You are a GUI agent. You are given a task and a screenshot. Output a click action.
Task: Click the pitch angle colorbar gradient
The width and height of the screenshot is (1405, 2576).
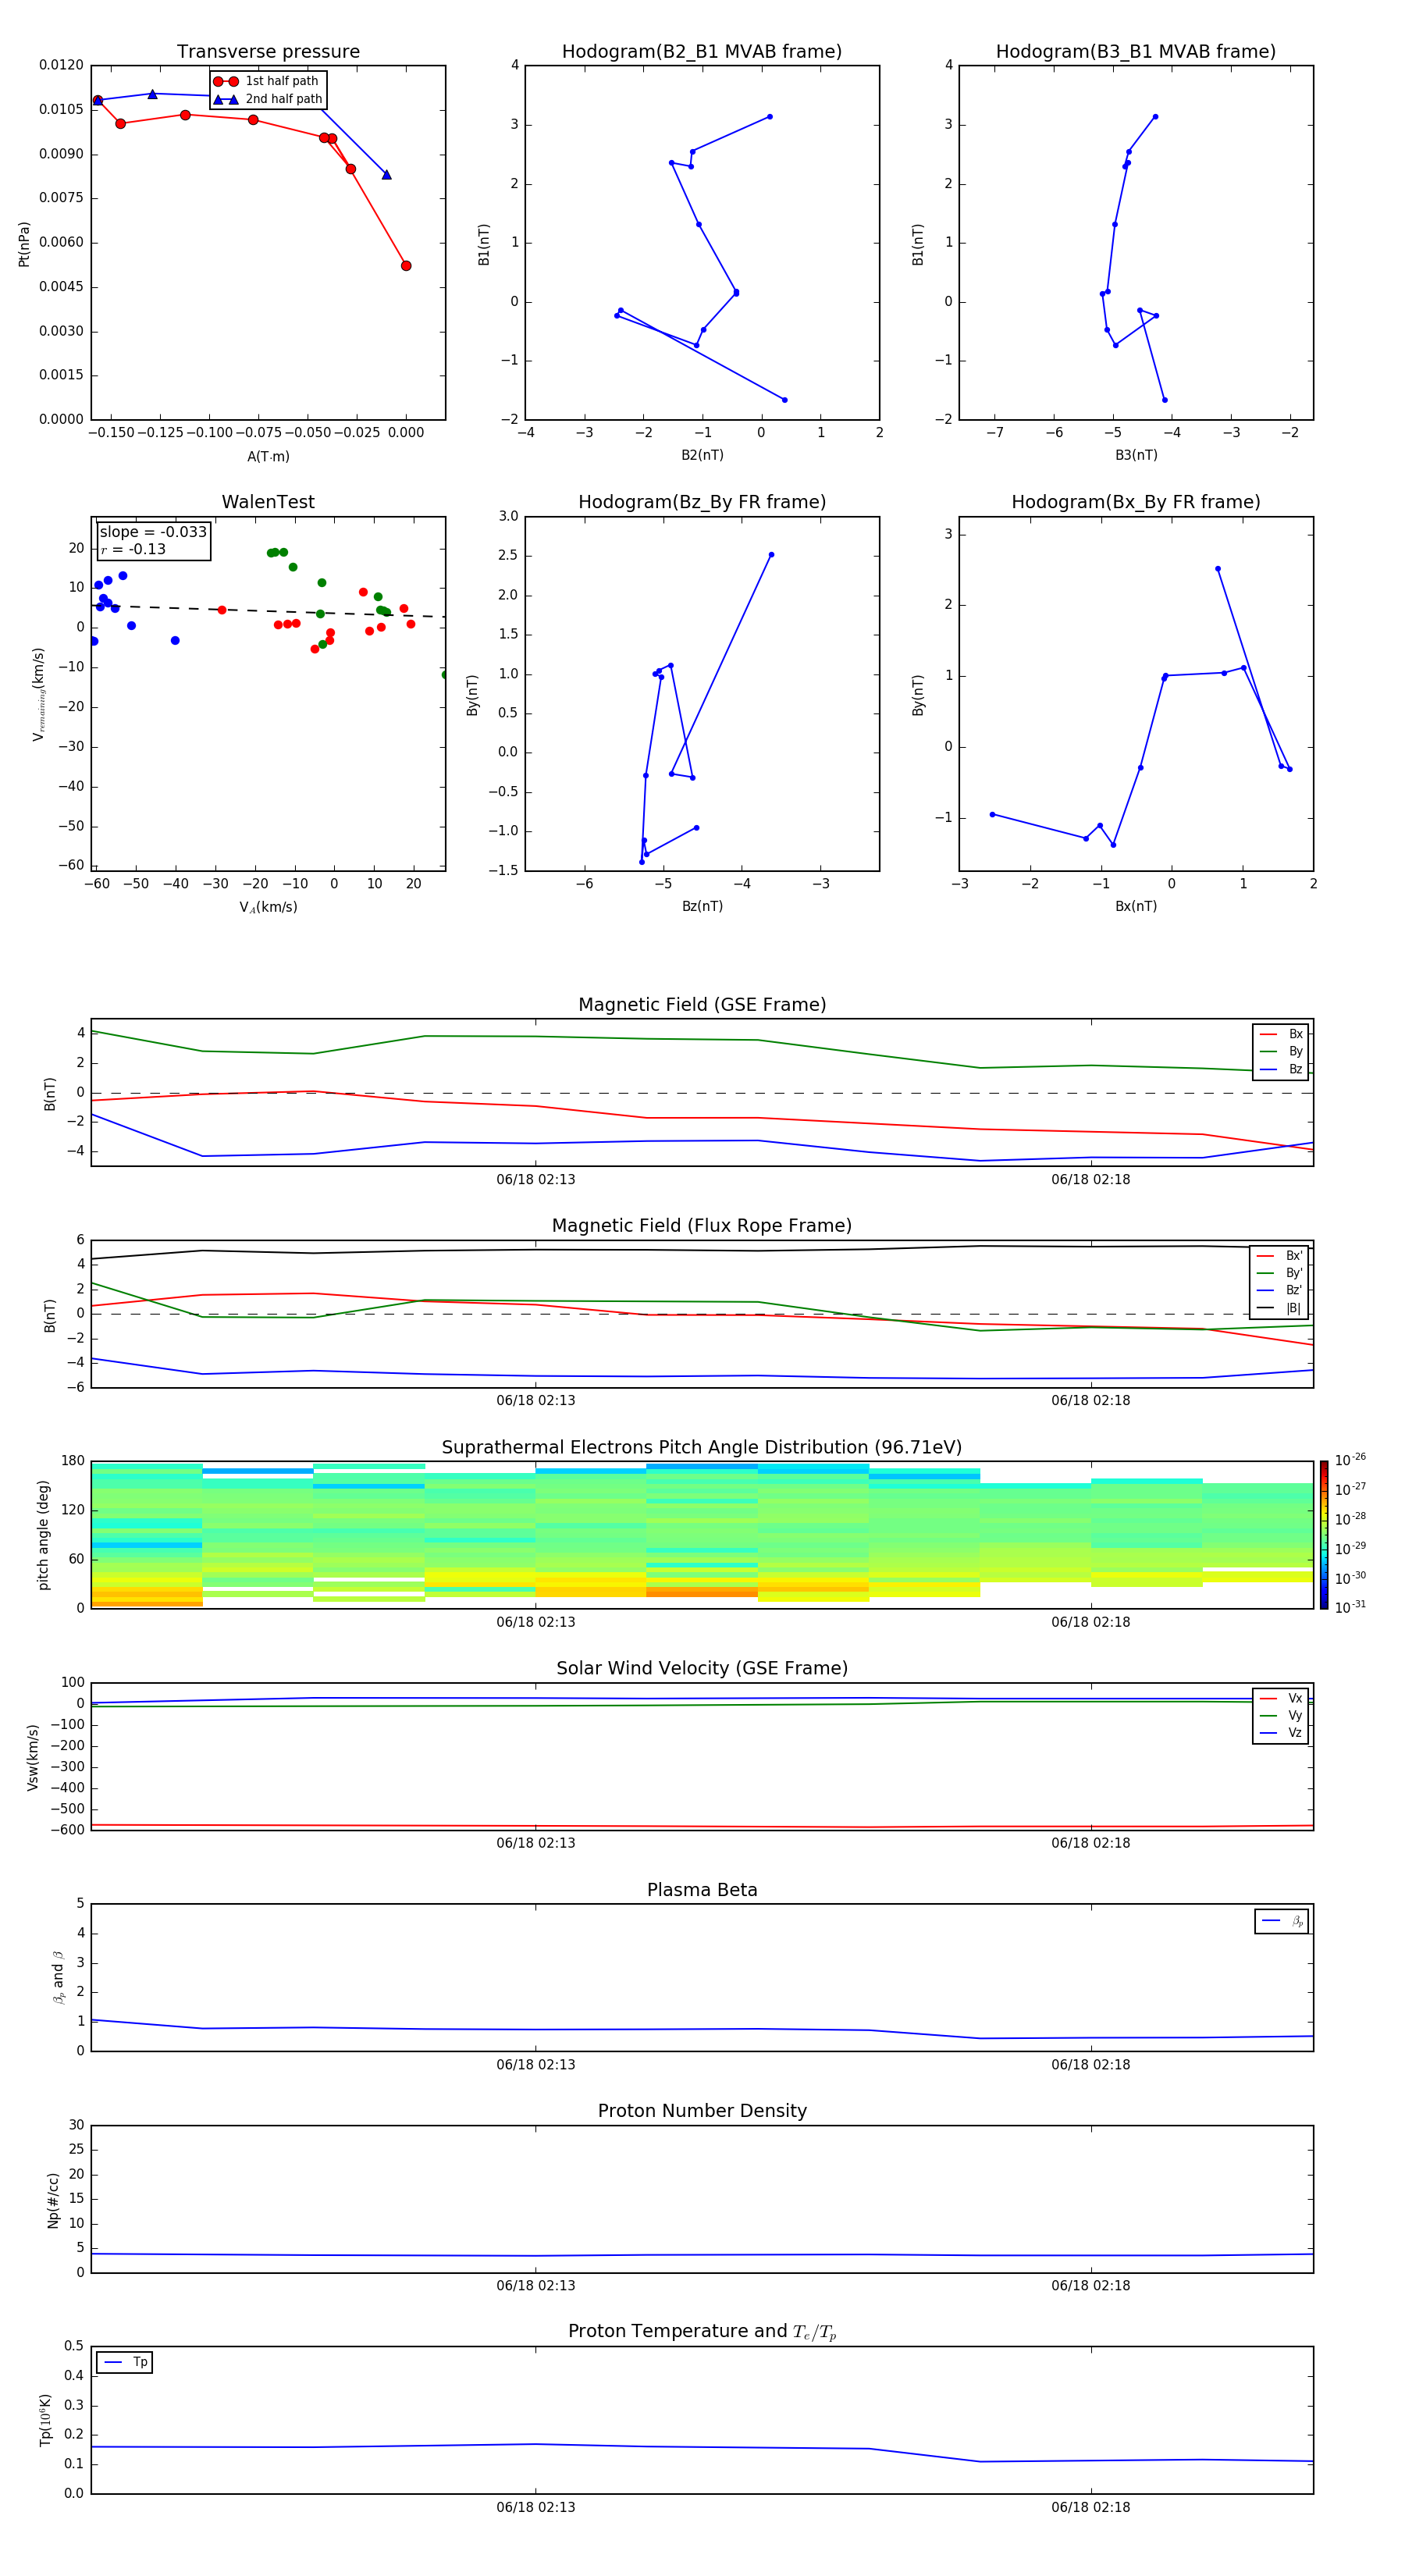1324,1535
